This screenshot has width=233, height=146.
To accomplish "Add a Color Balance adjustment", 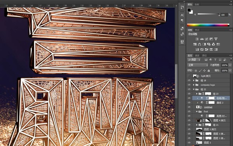I will (x=200, y=44).
